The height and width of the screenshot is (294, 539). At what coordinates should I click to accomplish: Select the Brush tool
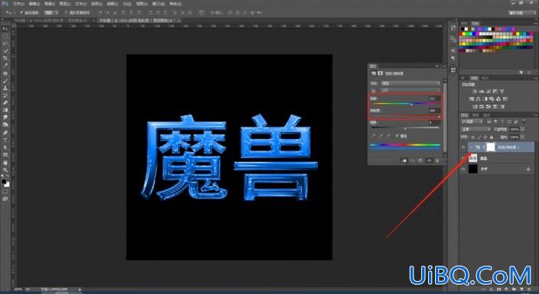(x=5, y=81)
